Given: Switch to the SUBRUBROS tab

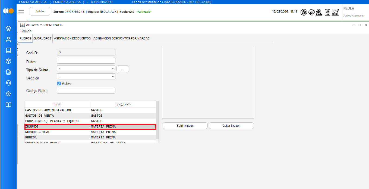Looking at the screenshot, I should 43,38.
